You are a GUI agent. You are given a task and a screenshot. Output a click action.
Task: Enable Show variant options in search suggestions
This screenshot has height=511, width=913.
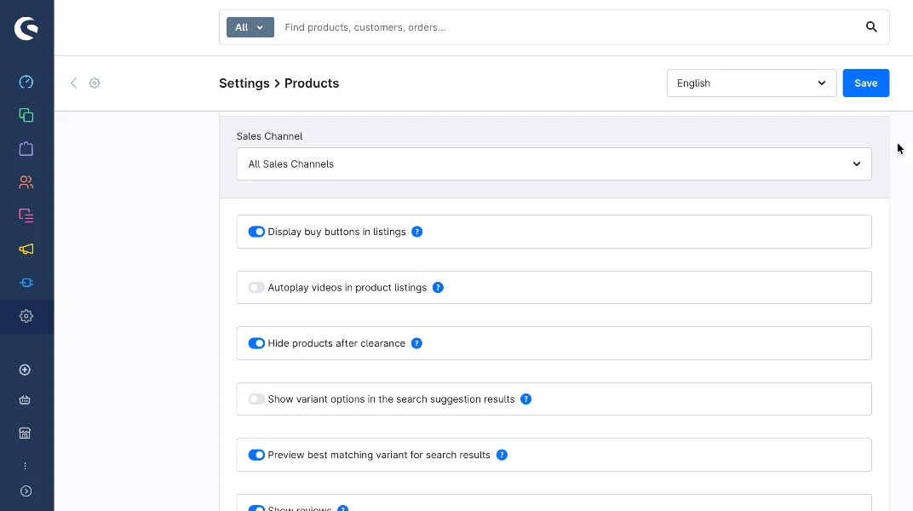click(x=256, y=399)
